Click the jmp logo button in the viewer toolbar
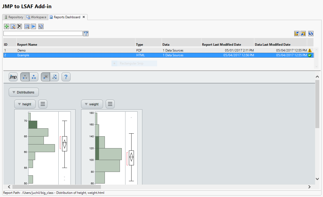323x197 pixels. click(13, 77)
